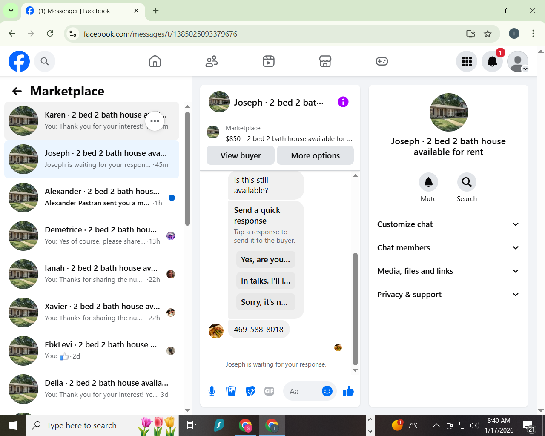Open the account profile avatar menu
This screenshot has height=436, width=545.
(x=518, y=61)
